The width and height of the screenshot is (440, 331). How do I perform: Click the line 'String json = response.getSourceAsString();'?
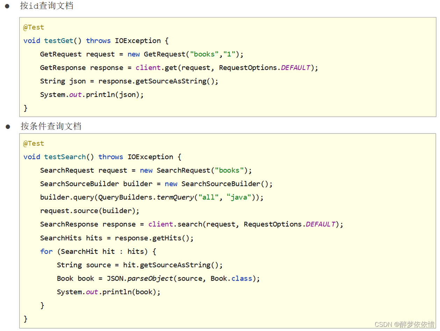(129, 81)
